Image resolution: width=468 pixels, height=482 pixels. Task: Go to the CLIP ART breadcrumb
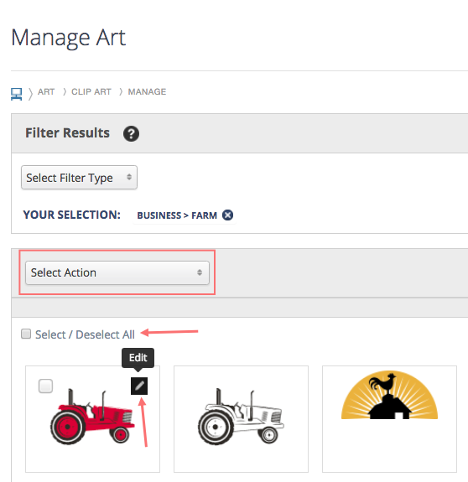91,92
